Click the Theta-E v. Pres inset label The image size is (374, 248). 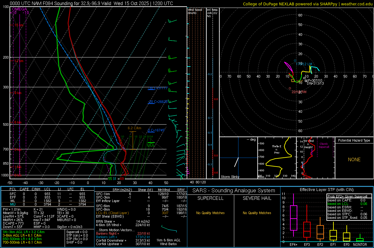click(277, 149)
